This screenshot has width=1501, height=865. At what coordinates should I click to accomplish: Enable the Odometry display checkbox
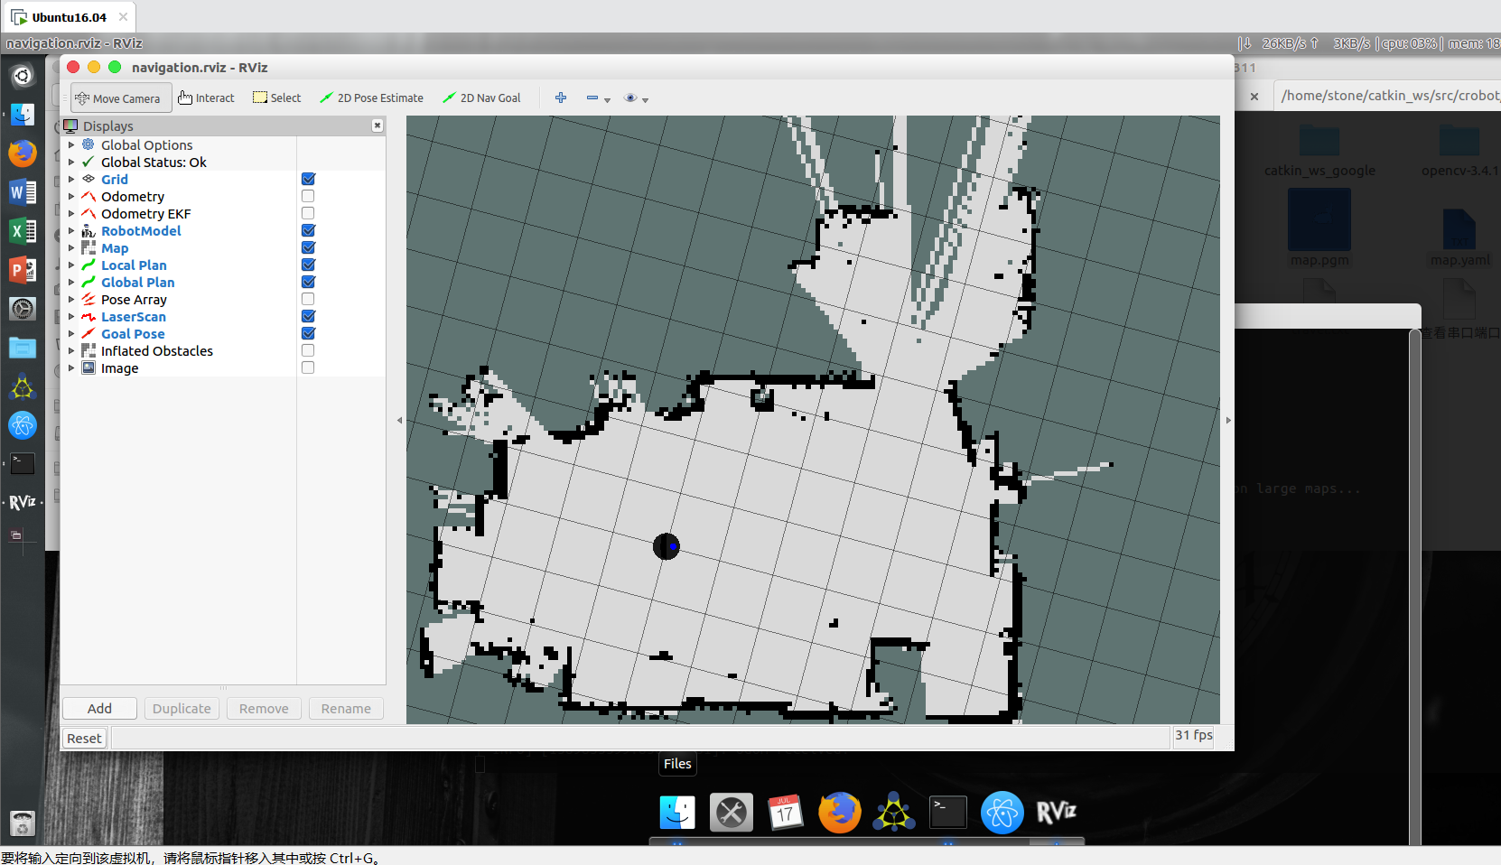click(308, 197)
